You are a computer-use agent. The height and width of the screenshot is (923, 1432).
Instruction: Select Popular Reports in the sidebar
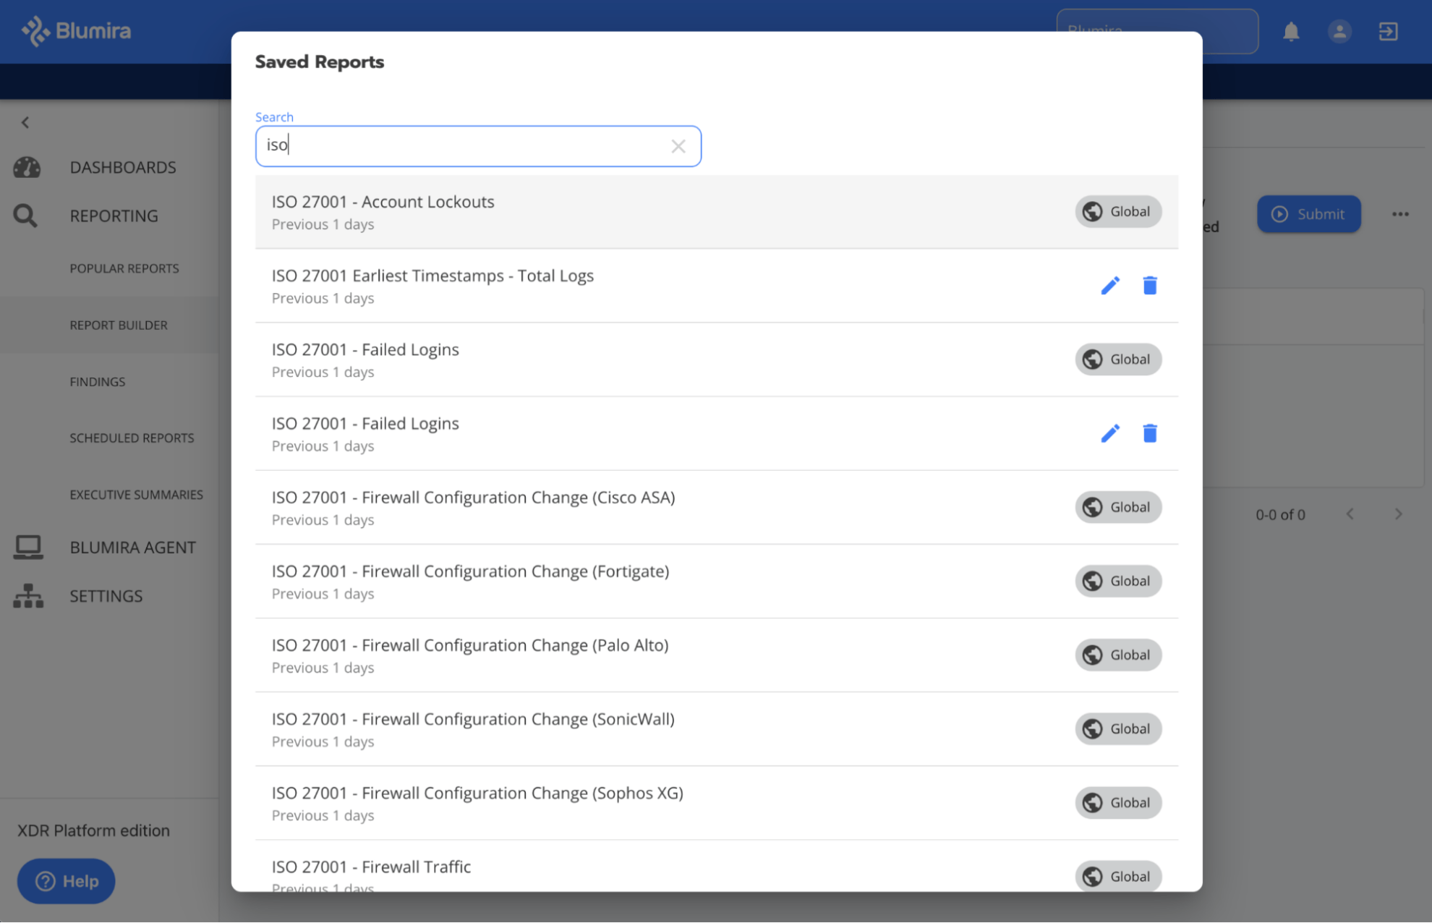coord(124,268)
